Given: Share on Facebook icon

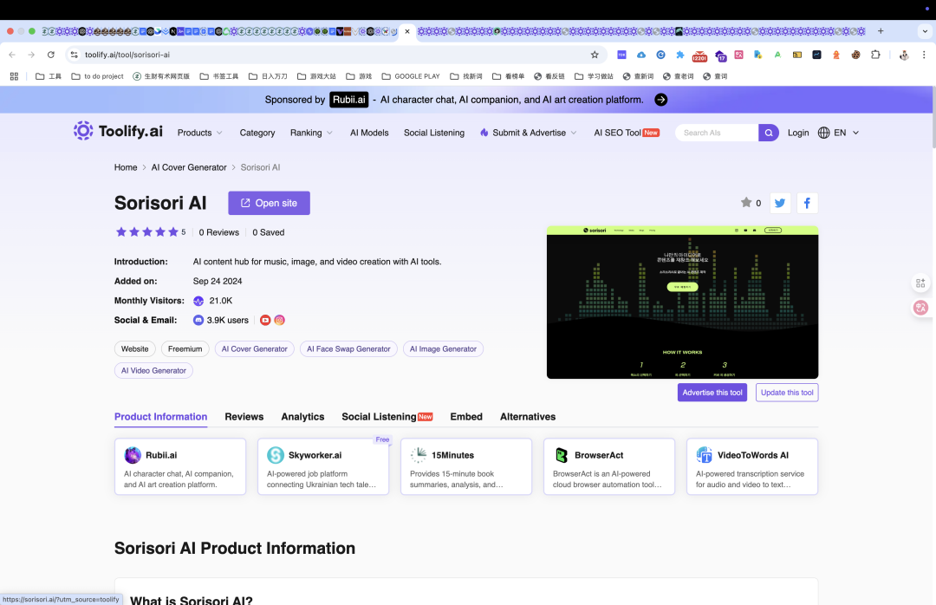Looking at the screenshot, I should point(807,203).
